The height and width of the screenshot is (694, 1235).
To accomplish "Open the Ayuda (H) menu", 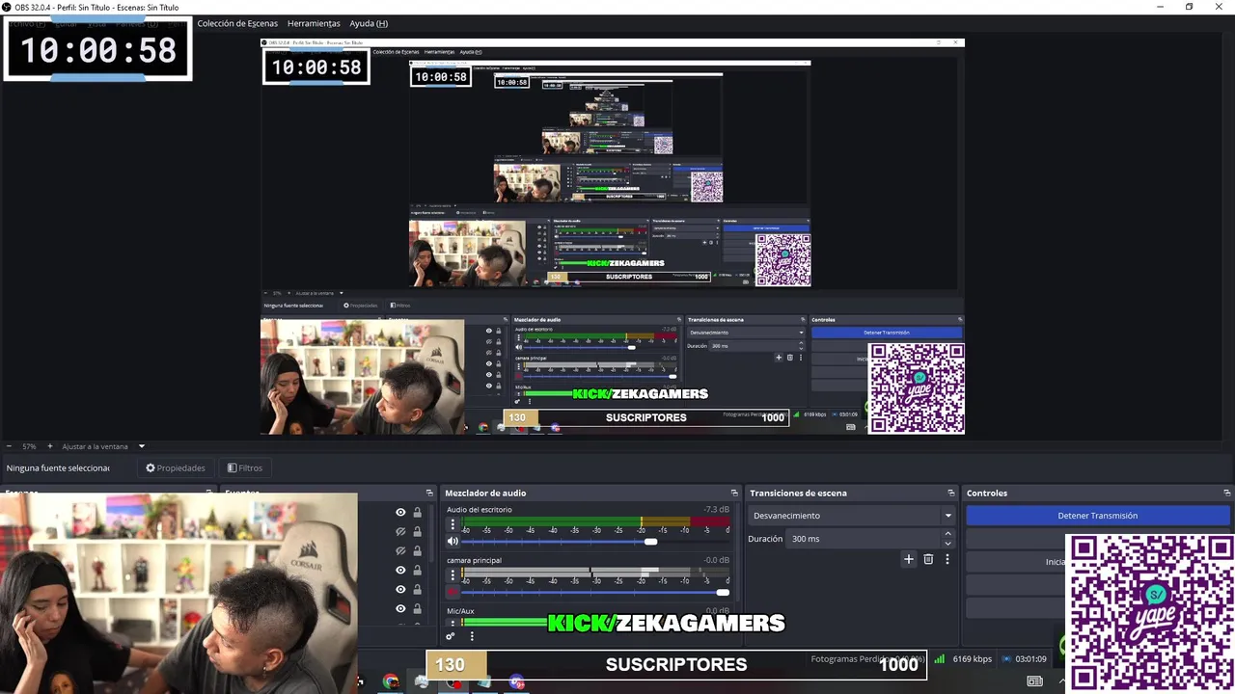I will (369, 23).
